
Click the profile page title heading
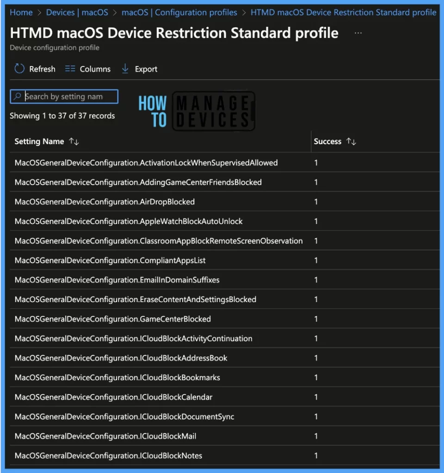point(174,33)
